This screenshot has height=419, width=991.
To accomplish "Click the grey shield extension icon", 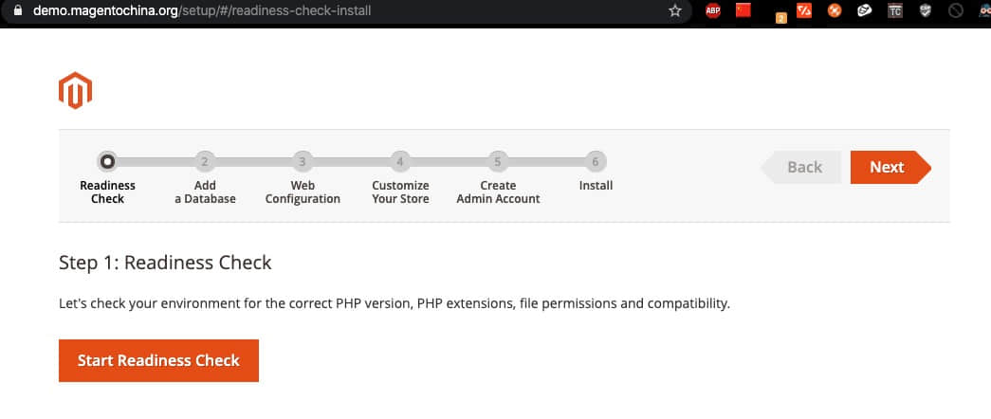I will [926, 10].
